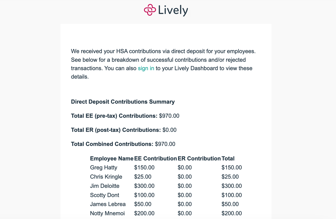Click Total EE (pre-tax) Contributions label
This screenshot has height=219, width=336.
(x=114, y=116)
